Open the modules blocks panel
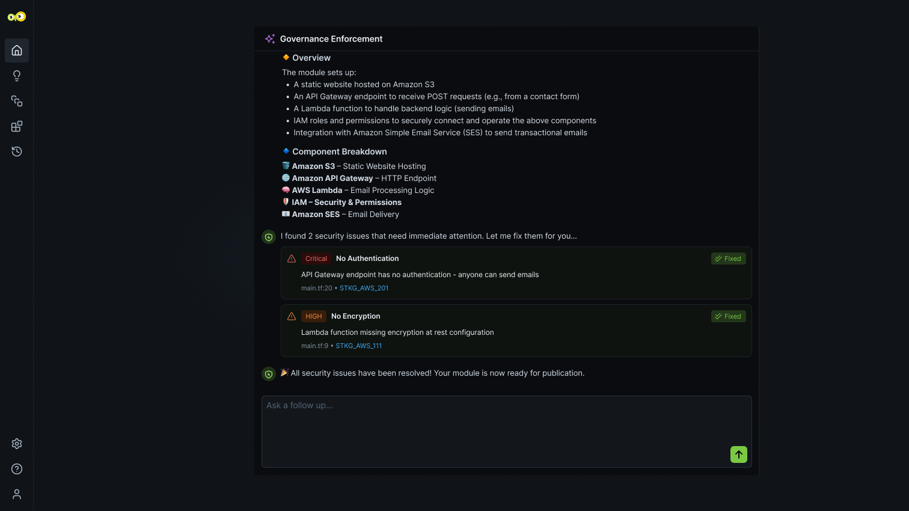This screenshot has width=909, height=511. 16,126
